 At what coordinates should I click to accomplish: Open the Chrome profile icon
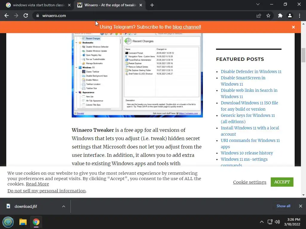[x=290, y=16]
